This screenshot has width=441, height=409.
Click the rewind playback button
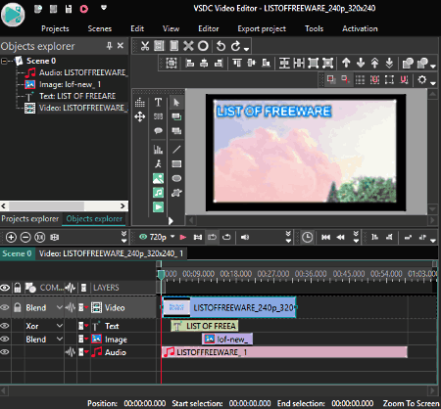[340, 237]
